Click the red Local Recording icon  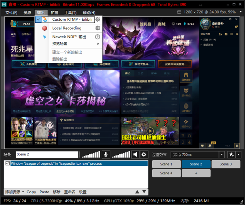(x=44, y=28)
